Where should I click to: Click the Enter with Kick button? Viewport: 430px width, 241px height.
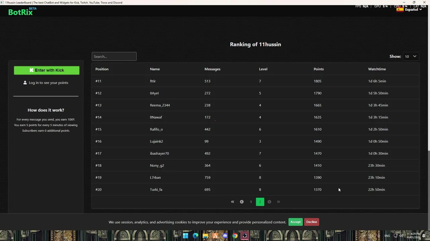pos(47,70)
